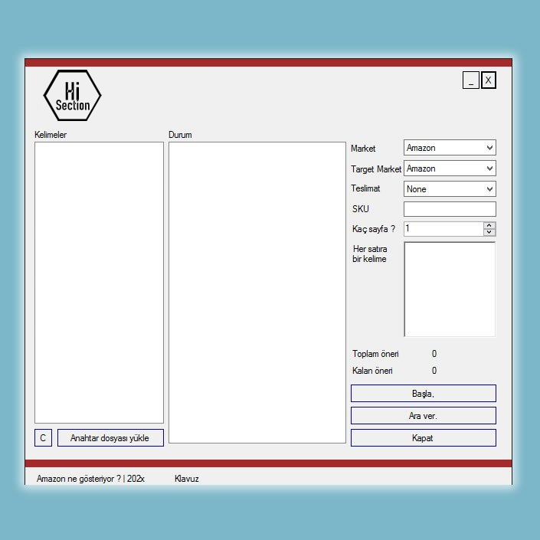Image resolution: width=540 pixels, height=540 pixels.
Task: Open the Market dropdown
Action: coord(450,148)
